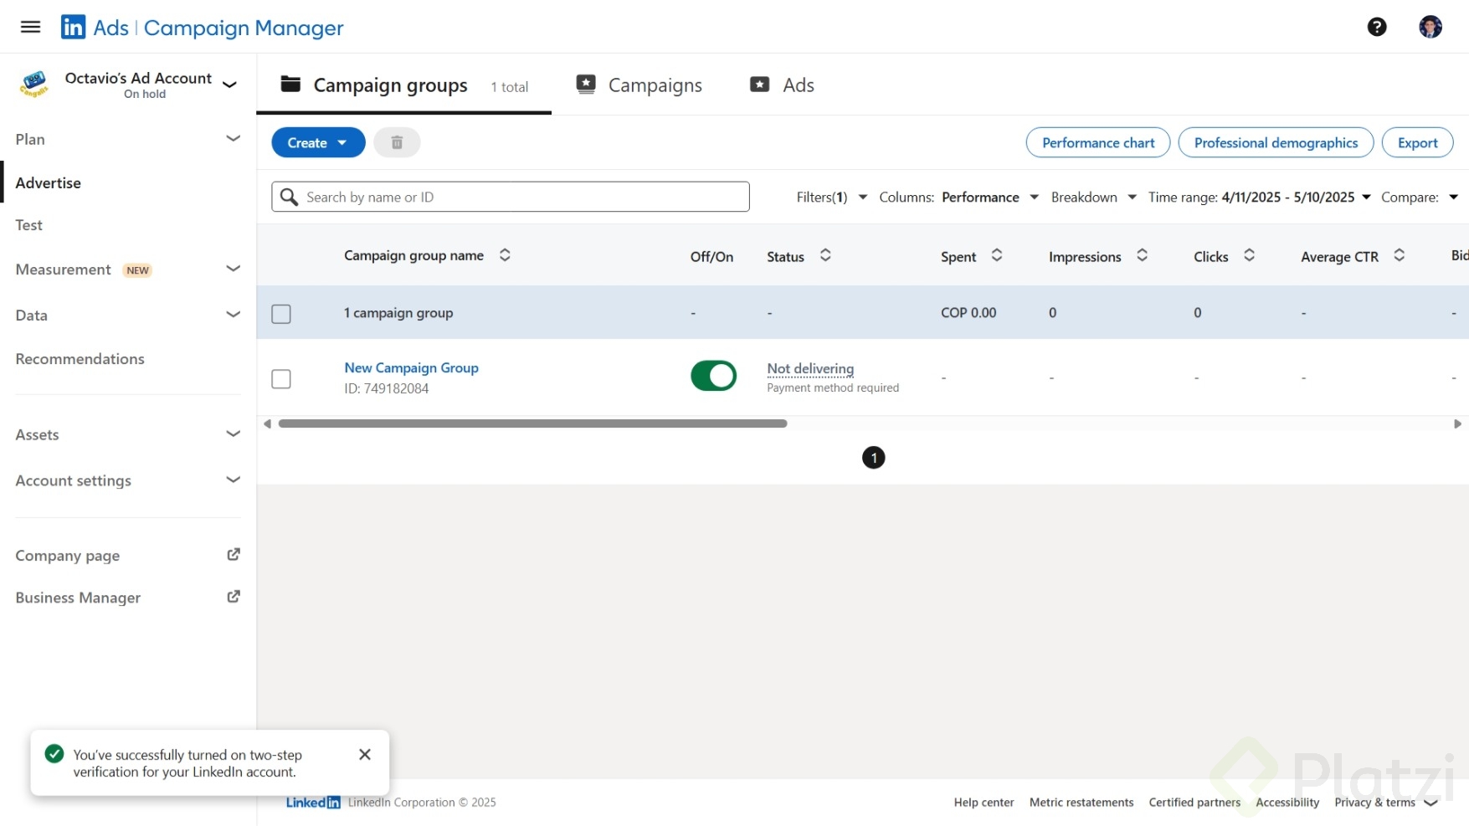
Task: Change the Time range dropdown
Action: click(x=1260, y=197)
